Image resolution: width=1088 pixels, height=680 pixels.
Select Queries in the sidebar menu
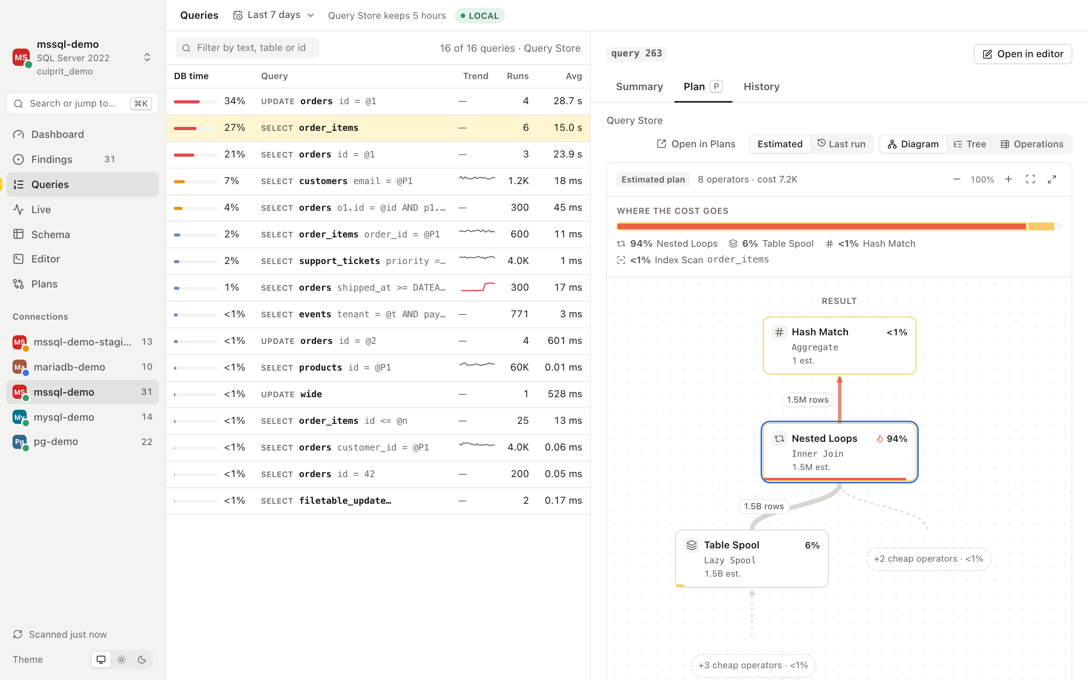pyautogui.click(x=82, y=184)
